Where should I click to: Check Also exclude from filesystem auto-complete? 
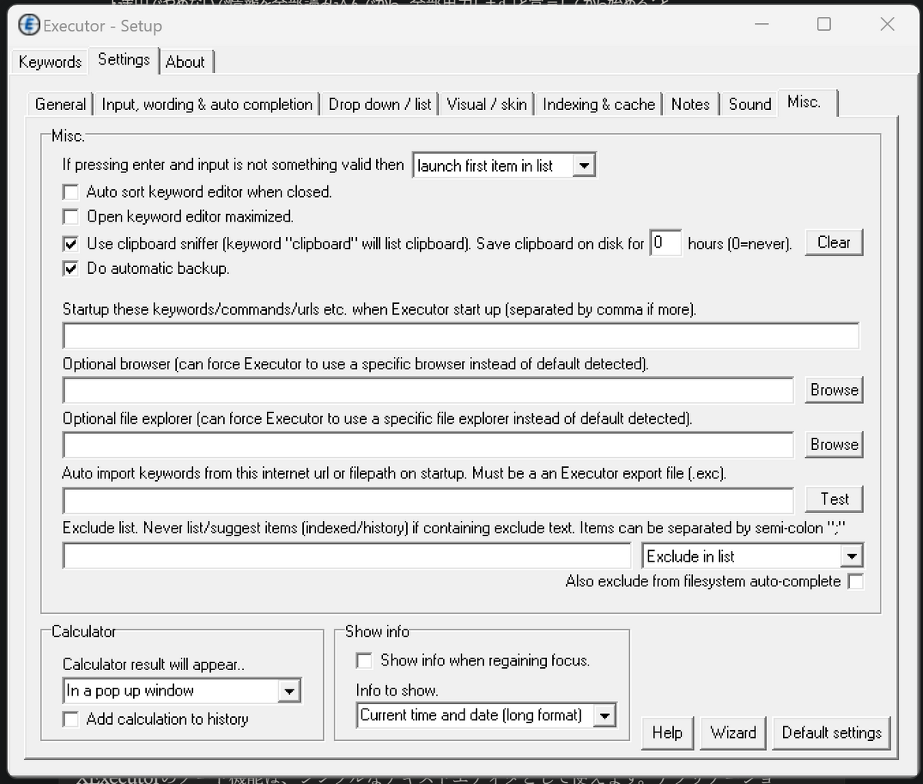(855, 582)
